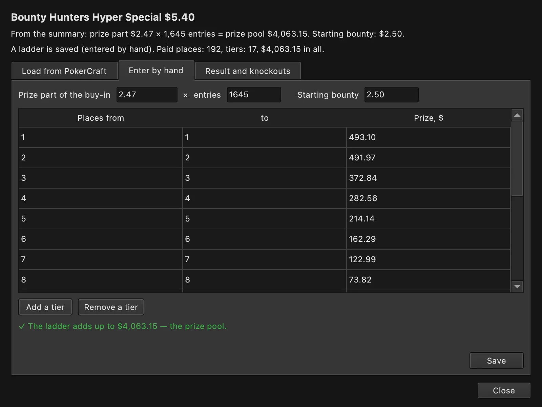Open the Result and knockouts tab
Screen dimensions: 542x407
pyautogui.click(x=248, y=71)
